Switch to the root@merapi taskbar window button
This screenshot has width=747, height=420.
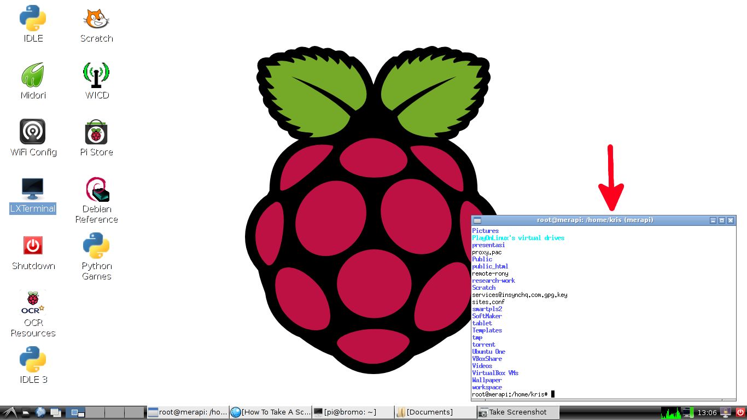coord(187,412)
